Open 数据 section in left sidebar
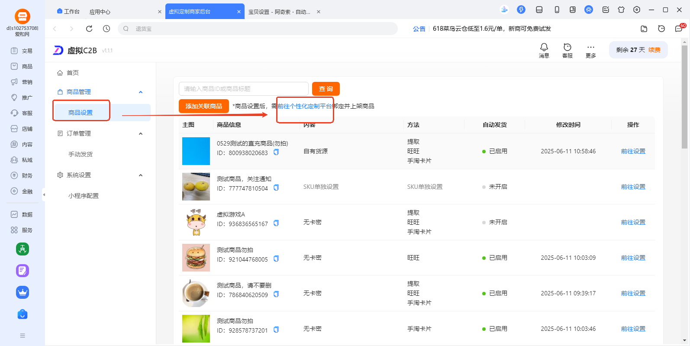Image resolution: width=690 pixels, height=346 pixels. [x=22, y=214]
